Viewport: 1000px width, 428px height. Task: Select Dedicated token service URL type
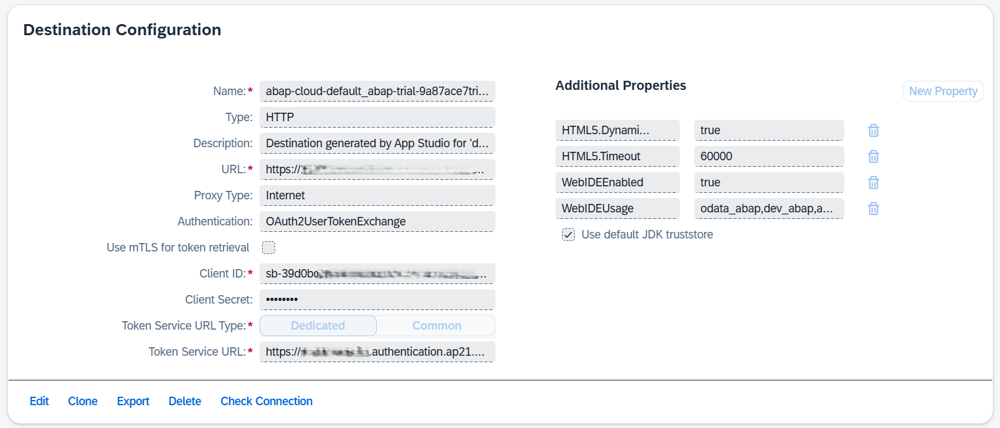tap(317, 325)
